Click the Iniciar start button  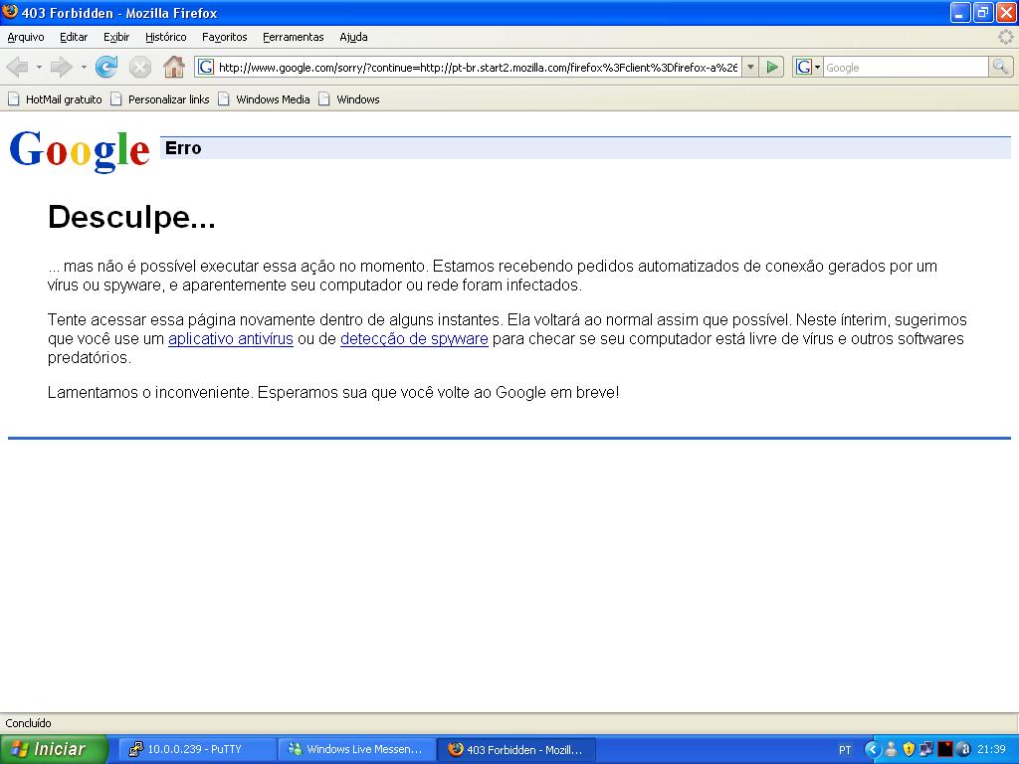pos(54,749)
